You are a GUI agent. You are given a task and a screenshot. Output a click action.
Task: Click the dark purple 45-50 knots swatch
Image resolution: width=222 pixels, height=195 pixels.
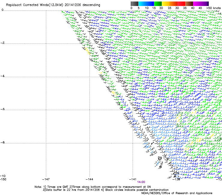pos(205,4)
